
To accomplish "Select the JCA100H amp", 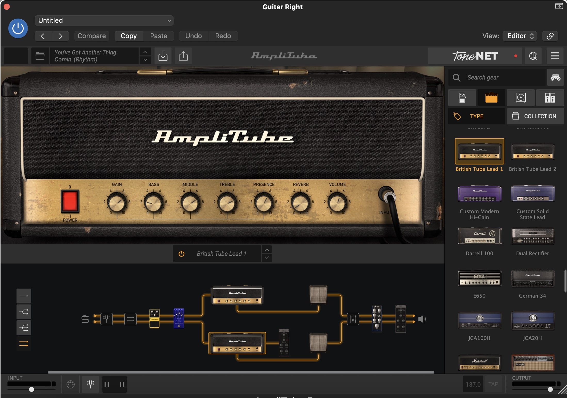I will 480,321.
